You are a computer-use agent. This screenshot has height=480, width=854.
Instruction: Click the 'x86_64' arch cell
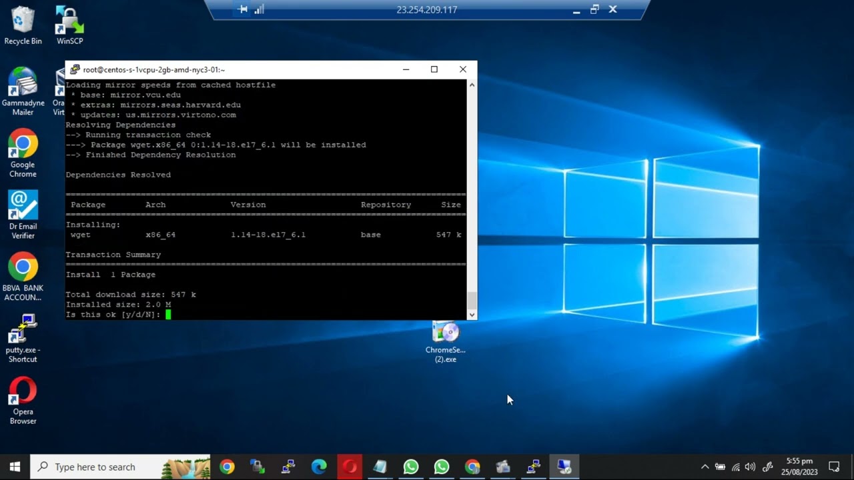tap(161, 235)
